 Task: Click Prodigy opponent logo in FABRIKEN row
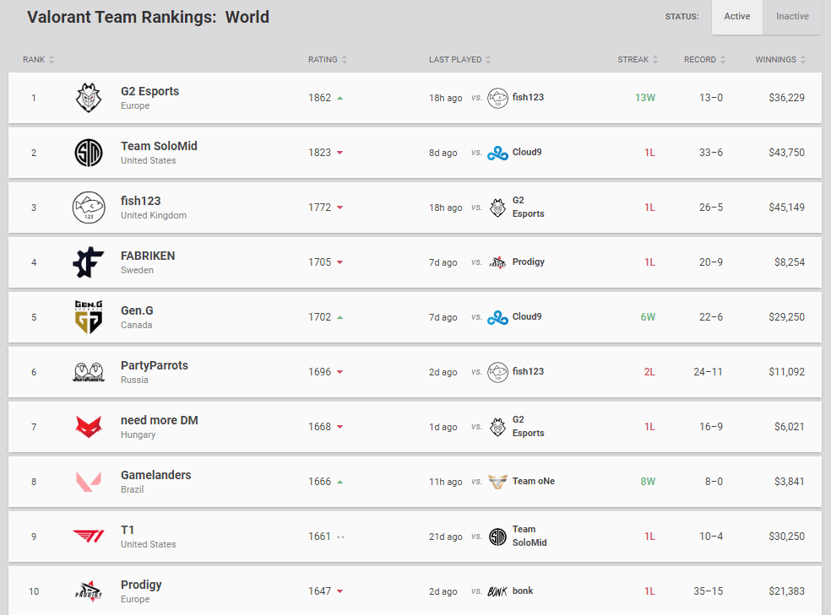(497, 262)
